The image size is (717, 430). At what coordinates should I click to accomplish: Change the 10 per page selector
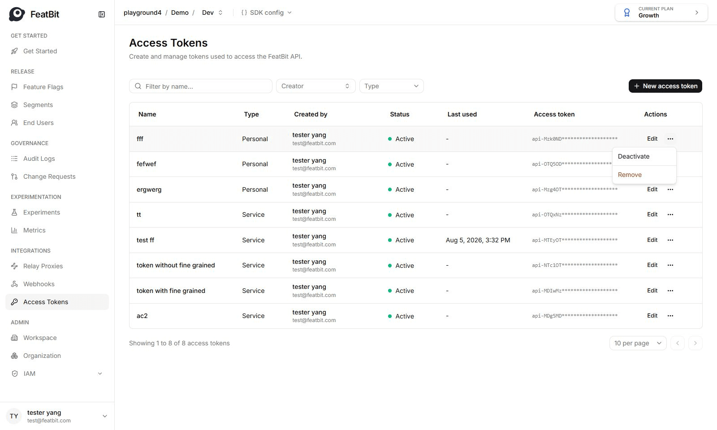tap(638, 343)
